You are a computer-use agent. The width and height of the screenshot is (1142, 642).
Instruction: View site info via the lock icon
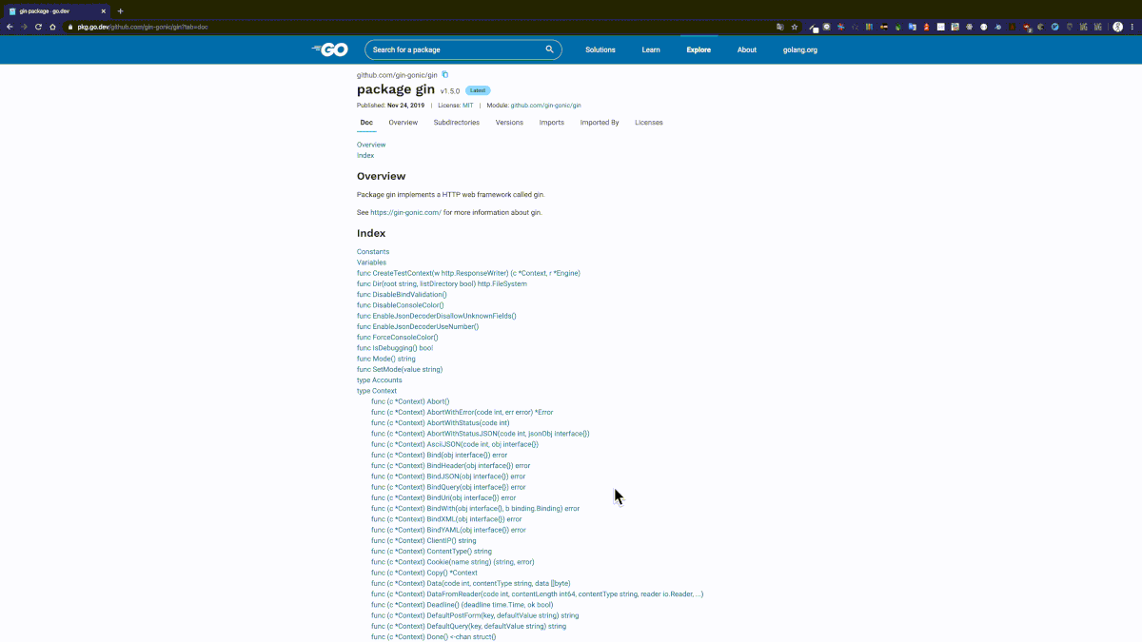click(70, 27)
